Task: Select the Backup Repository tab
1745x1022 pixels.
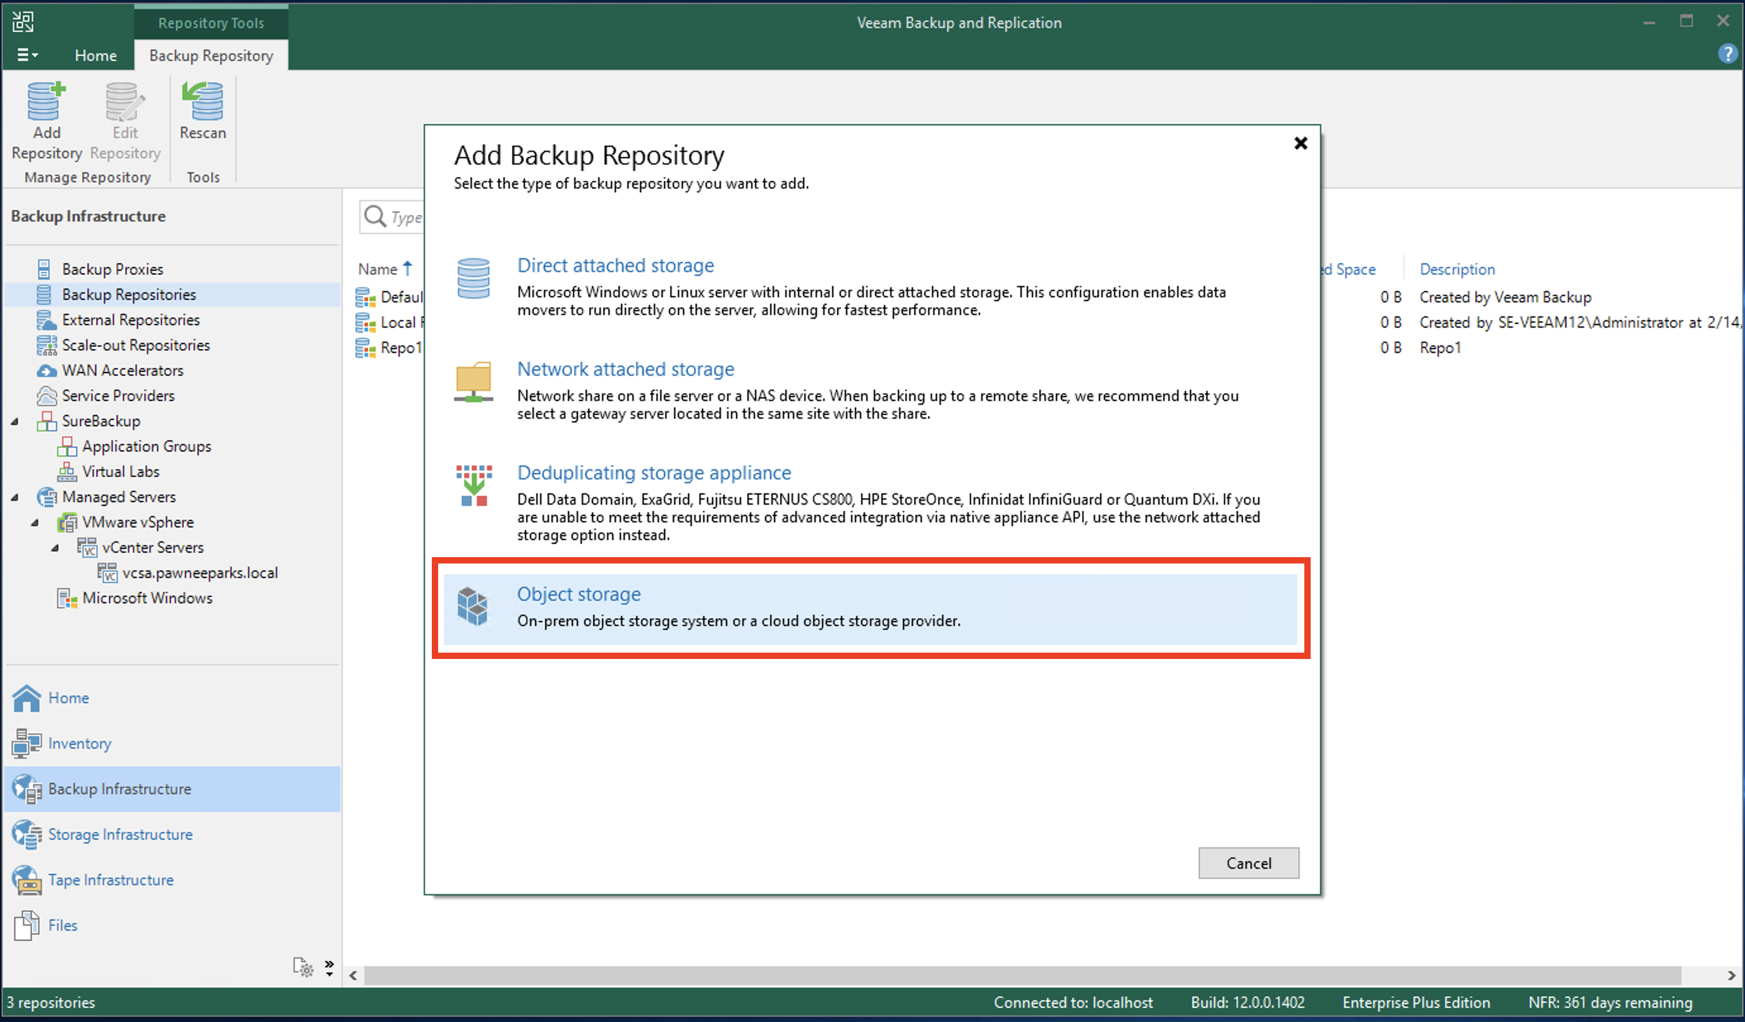Action: click(x=209, y=55)
